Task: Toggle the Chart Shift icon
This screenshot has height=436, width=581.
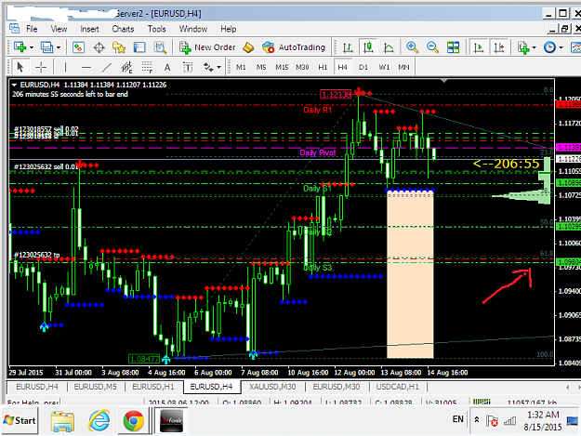Action: [499, 47]
